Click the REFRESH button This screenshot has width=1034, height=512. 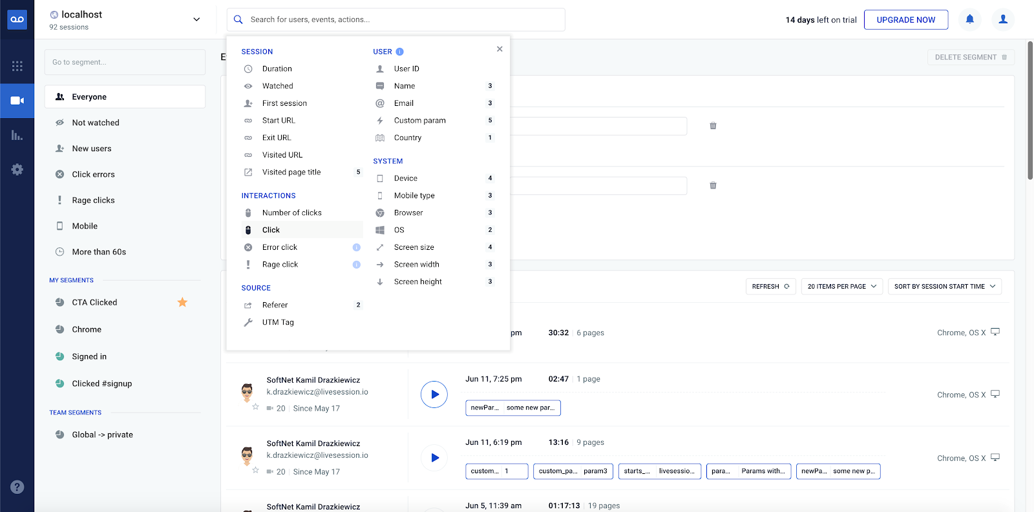tap(770, 287)
